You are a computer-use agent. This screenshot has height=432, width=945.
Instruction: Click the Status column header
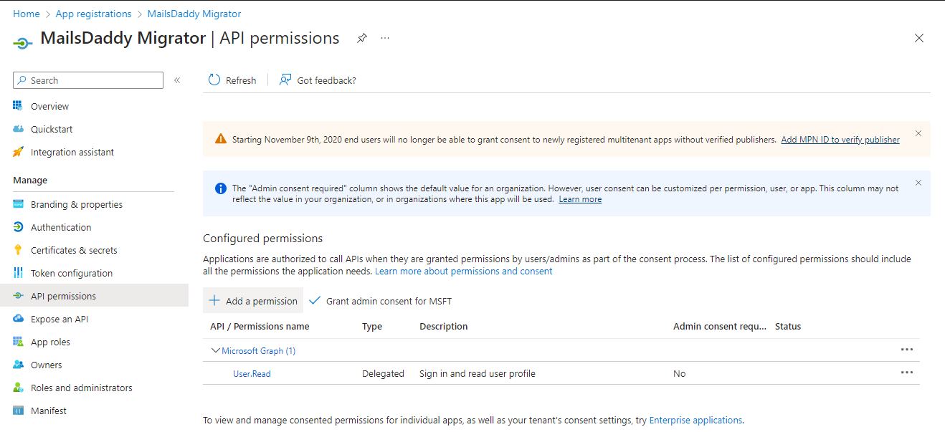click(x=788, y=326)
